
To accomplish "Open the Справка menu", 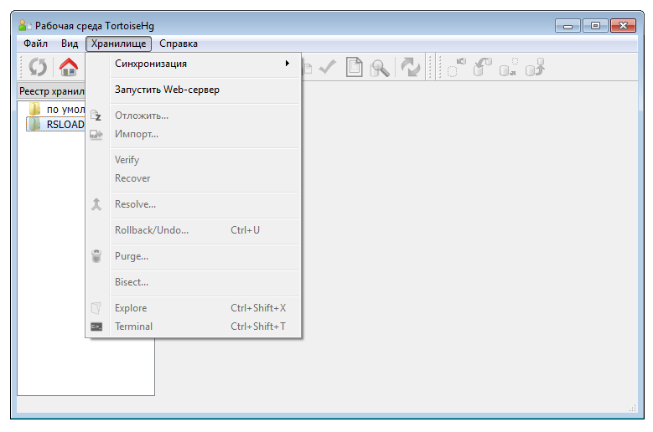I will pos(179,44).
